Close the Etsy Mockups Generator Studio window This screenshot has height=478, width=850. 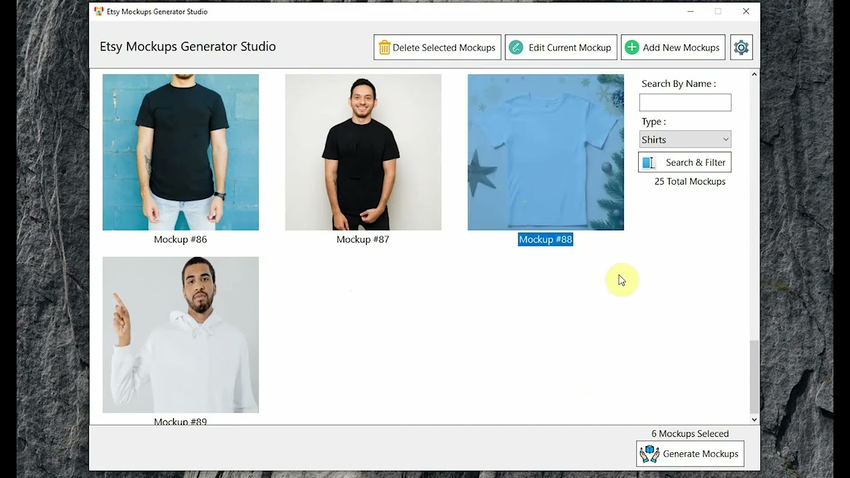(x=746, y=11)
